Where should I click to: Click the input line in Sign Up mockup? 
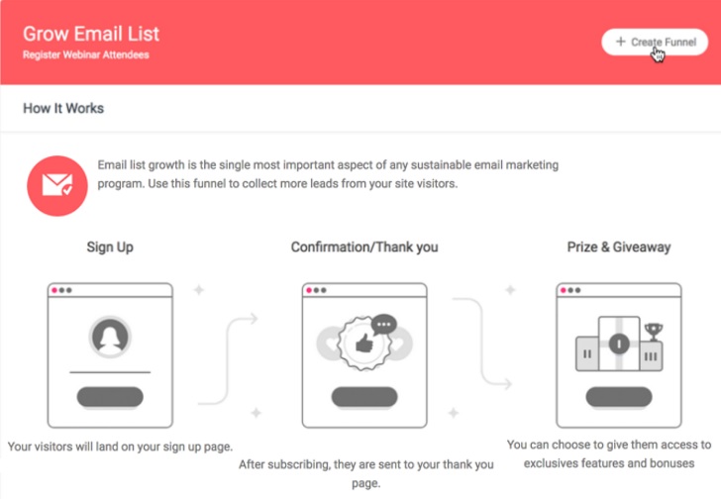click(x=110, y=372)
